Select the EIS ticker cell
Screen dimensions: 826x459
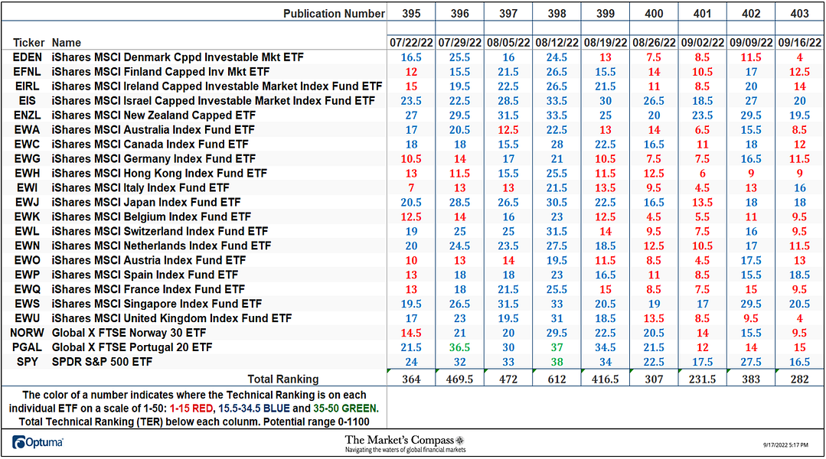click(27, 101)
